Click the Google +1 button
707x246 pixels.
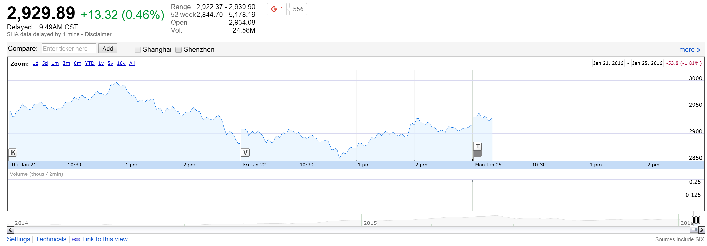tap(276, 9)
